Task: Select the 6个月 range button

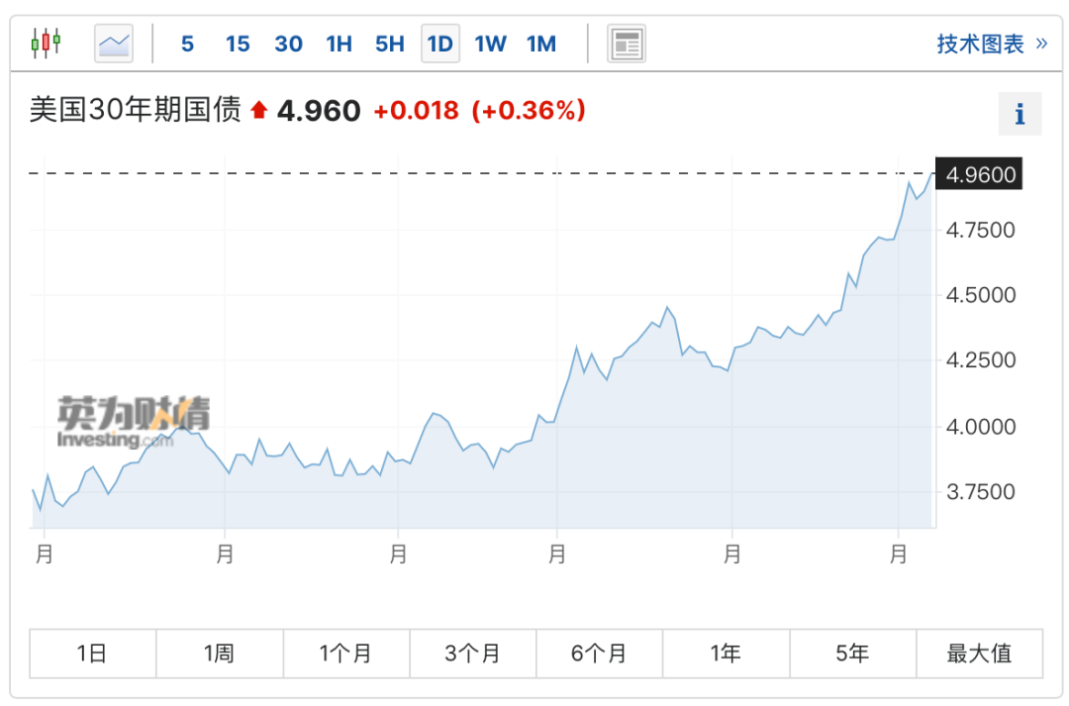Action: tap(600, 654)
